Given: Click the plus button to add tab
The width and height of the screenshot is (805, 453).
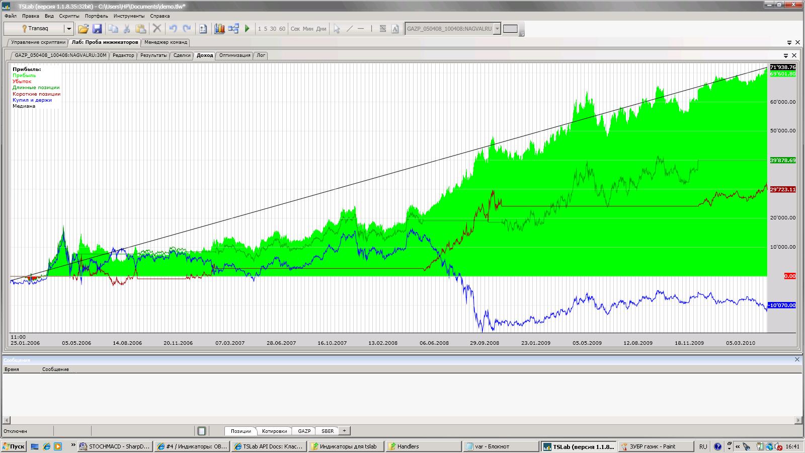Looking at the screenshot, I should point(344,431).
